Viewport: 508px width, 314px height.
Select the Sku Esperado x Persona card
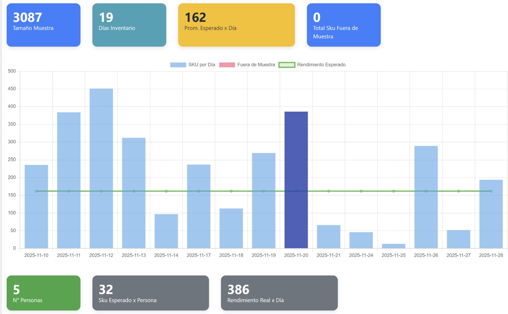pyautogui.click(x=150, y=293)
